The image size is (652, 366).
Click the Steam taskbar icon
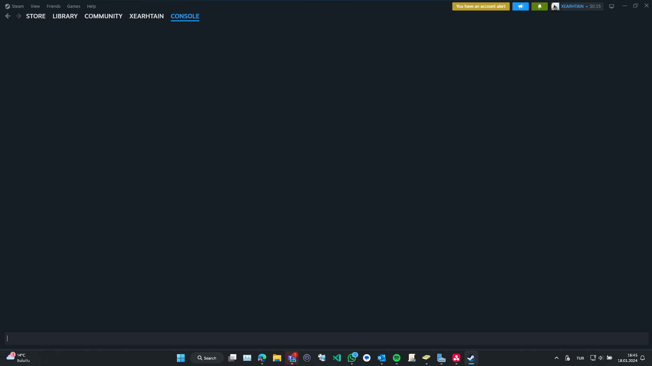click(471, 358)
